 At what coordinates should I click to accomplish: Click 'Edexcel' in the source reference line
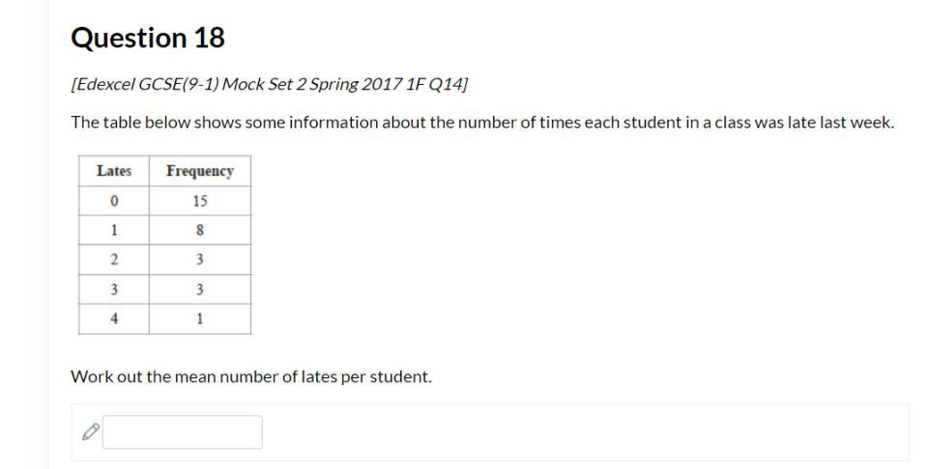[105, 84]
